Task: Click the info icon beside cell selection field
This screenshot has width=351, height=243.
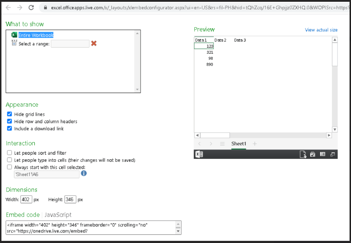Action: click(x=83, y=174)
